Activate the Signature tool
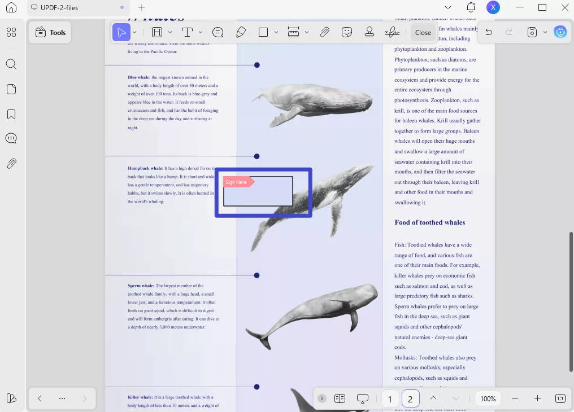Image resolution: width=574 pixels, height=412 pixels. point(392,32)
